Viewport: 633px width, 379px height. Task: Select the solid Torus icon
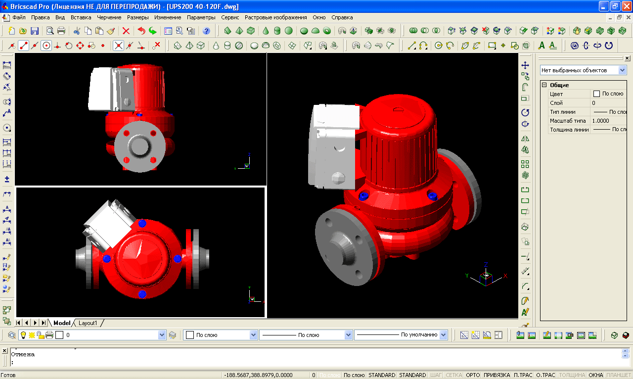click(327, 31)
